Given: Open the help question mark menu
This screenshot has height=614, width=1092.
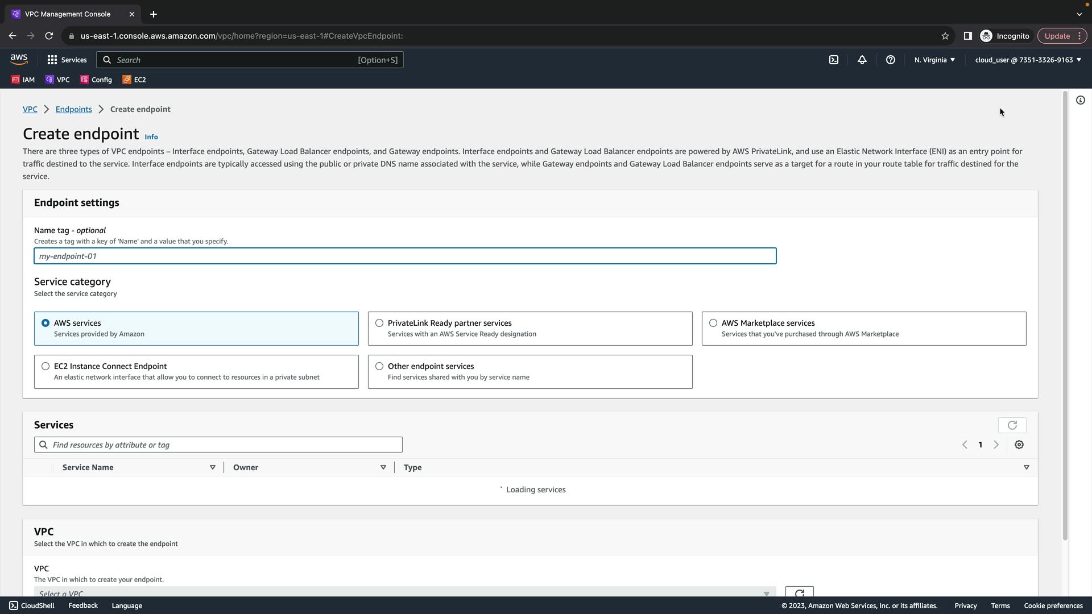Looking at the screenshot, I should (x=890, y=60).
